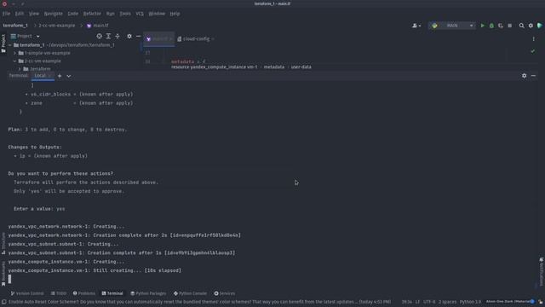Hide the Project panel with minus icon

[x=138, y=36]
